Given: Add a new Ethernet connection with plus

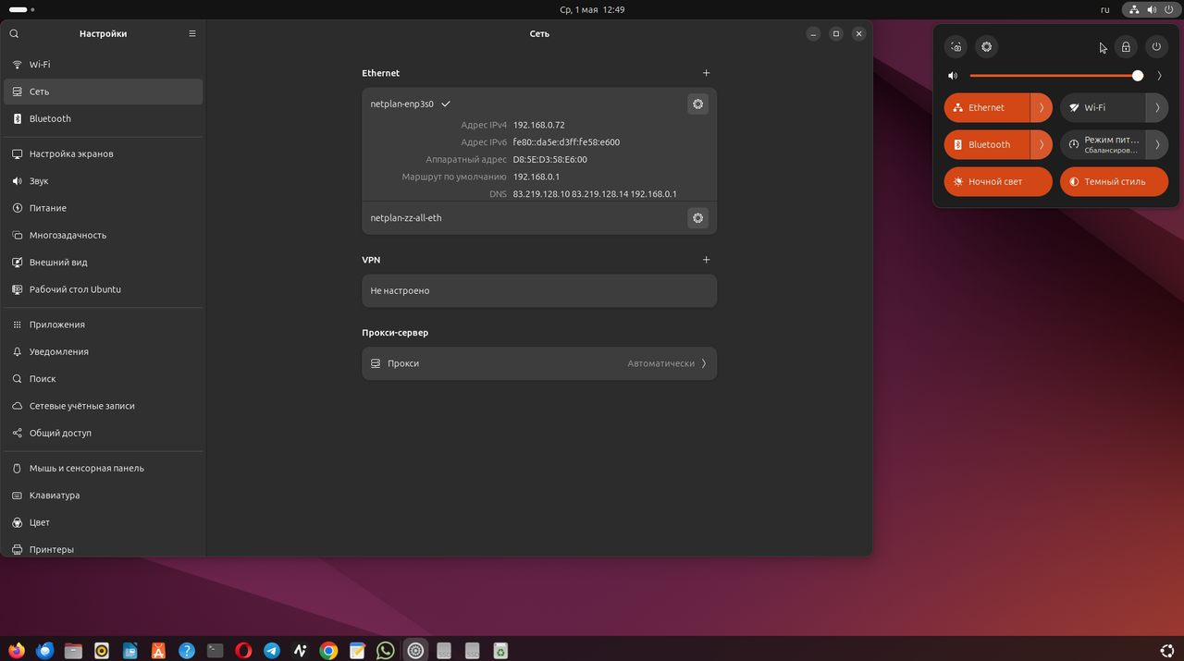Looking at the screenshot, I should click(706, 73).
